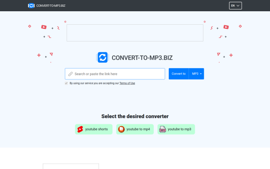270x169 pixels.
Task: Click the empty ad banner above the logo
Action: pos(135,33)
